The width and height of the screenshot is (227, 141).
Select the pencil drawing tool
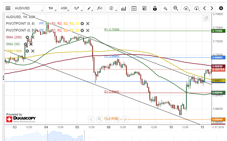click(89, 8)
